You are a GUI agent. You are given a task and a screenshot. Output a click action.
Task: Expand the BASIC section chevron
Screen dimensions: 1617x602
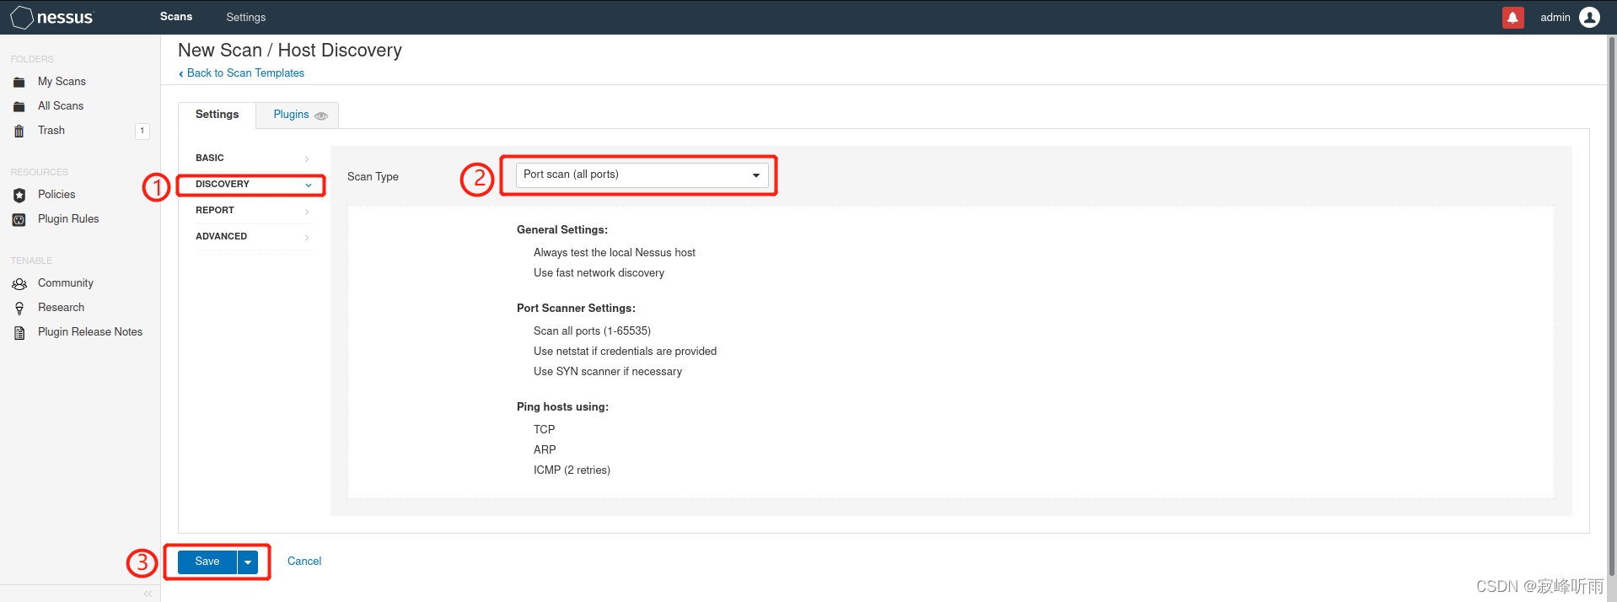[x=307, y=159]
